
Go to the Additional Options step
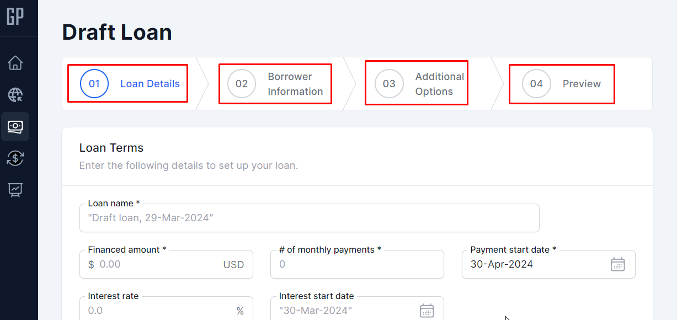[x=417, y=84]
